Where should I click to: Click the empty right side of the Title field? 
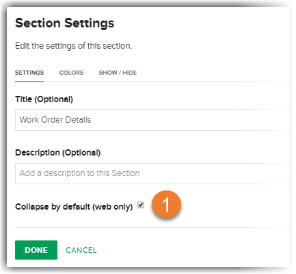tap(190, 120)
